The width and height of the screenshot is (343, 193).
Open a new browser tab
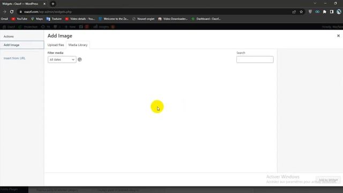(53, 4)
